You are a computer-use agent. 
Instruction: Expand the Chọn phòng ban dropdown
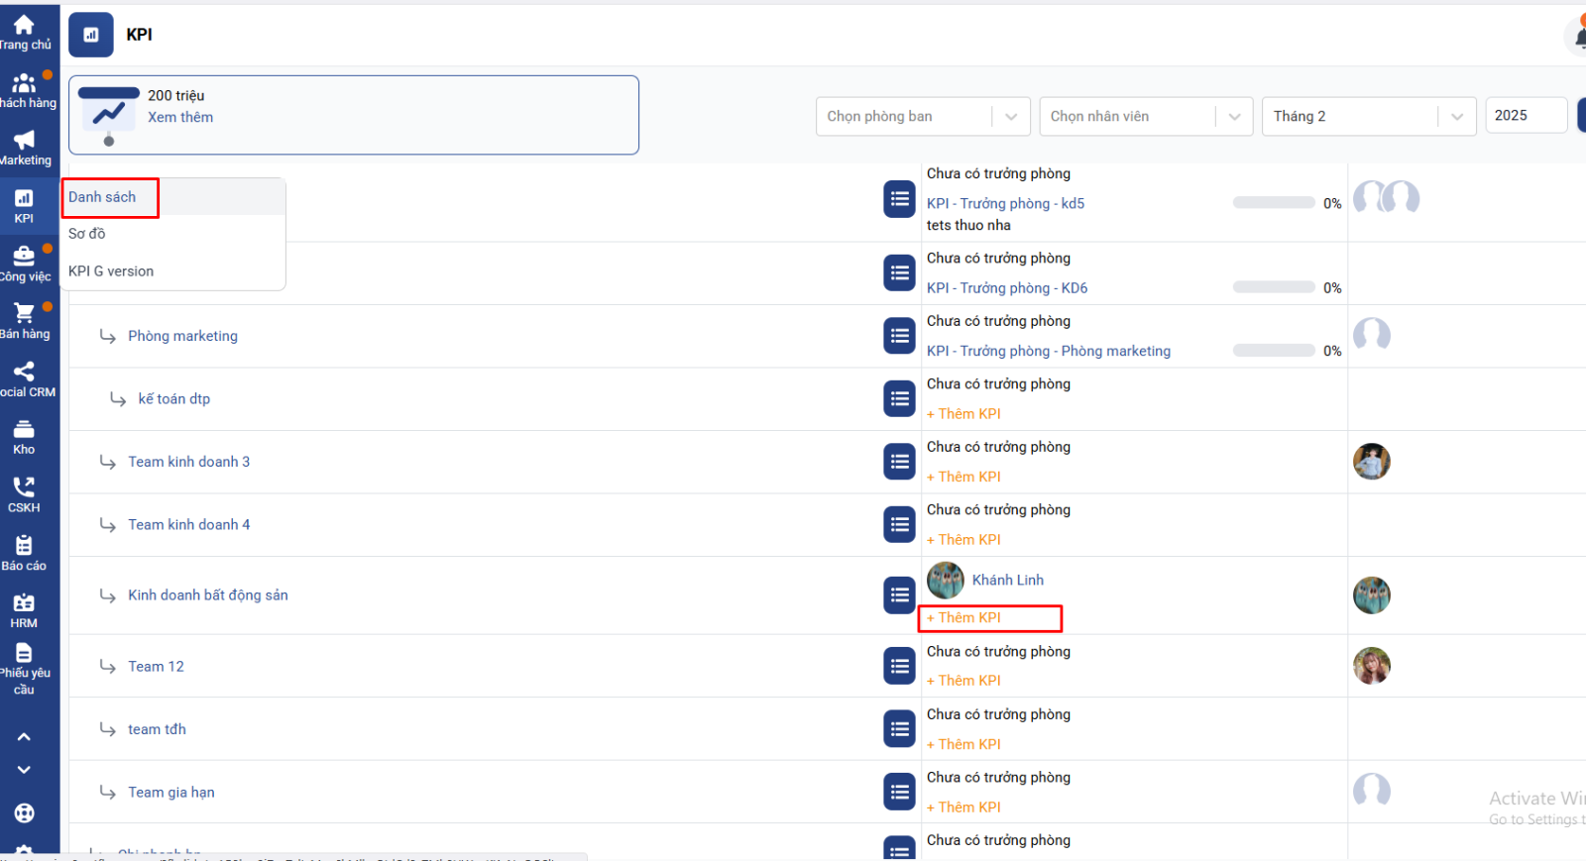pos(922,117)
